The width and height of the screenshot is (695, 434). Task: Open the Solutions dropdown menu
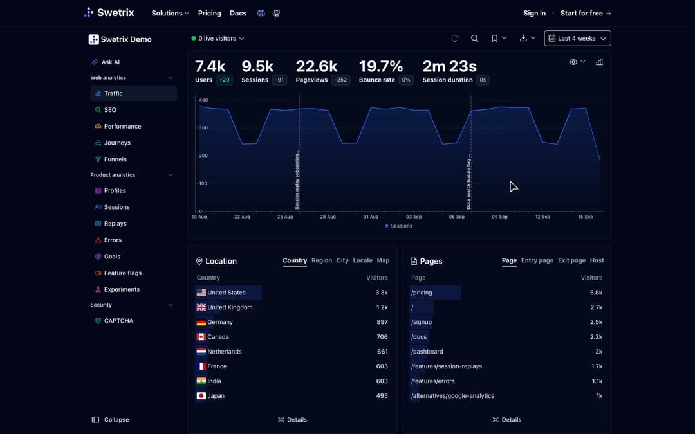pyautogui.click(x=170, y=14)
